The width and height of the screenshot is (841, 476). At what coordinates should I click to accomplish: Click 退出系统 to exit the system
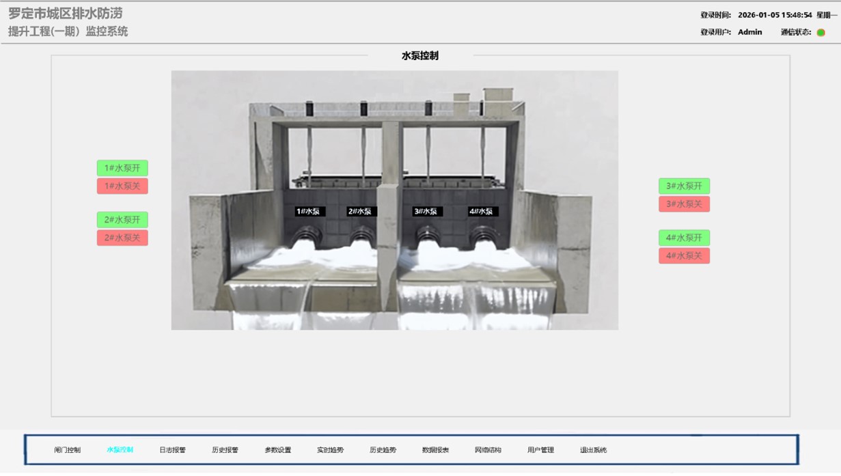pyautogui.click(x=594, y=450)
